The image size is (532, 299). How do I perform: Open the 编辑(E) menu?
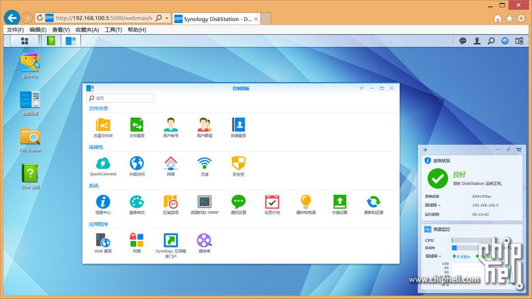(x=38, y=30)
